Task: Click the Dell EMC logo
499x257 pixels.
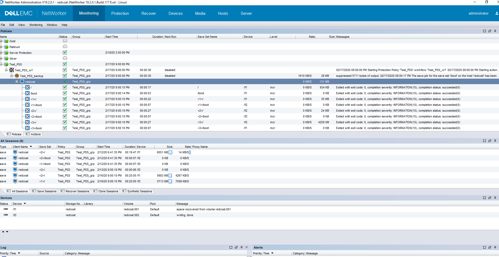Action: [x=18, y=13]
